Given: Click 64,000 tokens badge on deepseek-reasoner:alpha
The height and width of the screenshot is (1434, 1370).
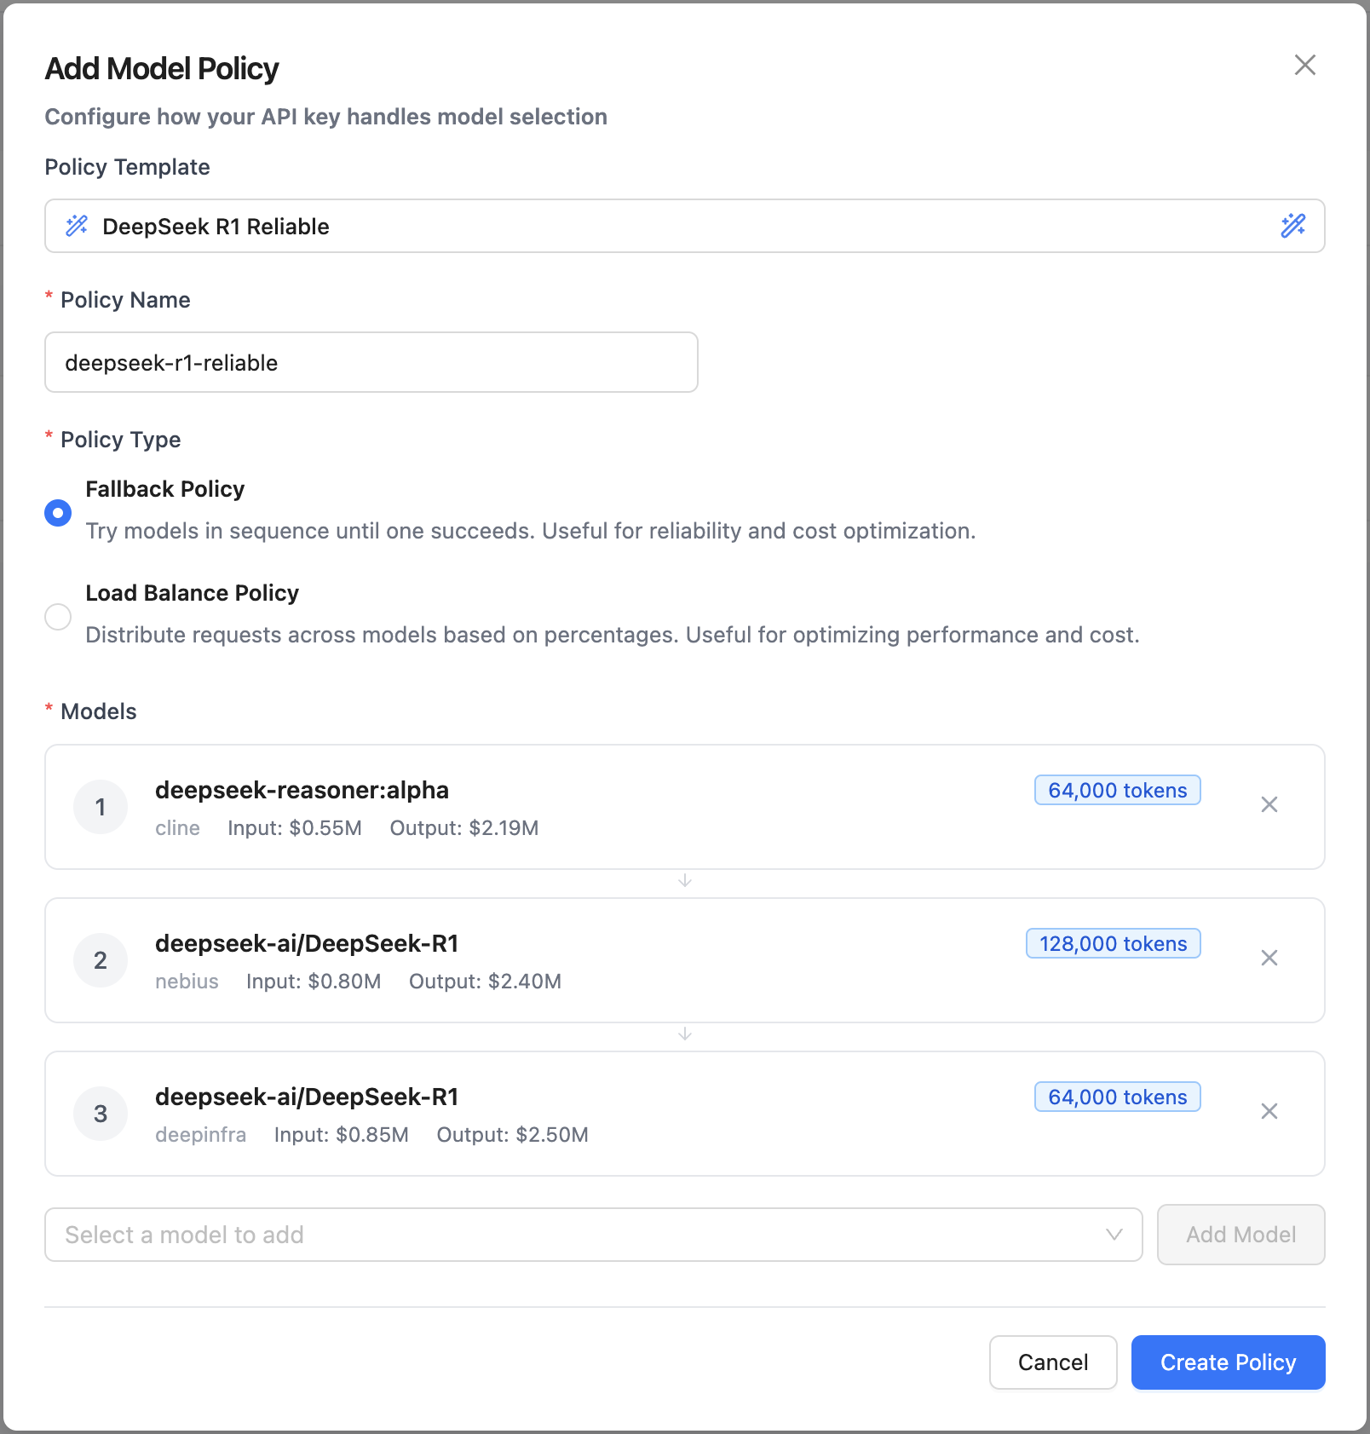Looking at the screenshot, I should [x=1117, y=790].
